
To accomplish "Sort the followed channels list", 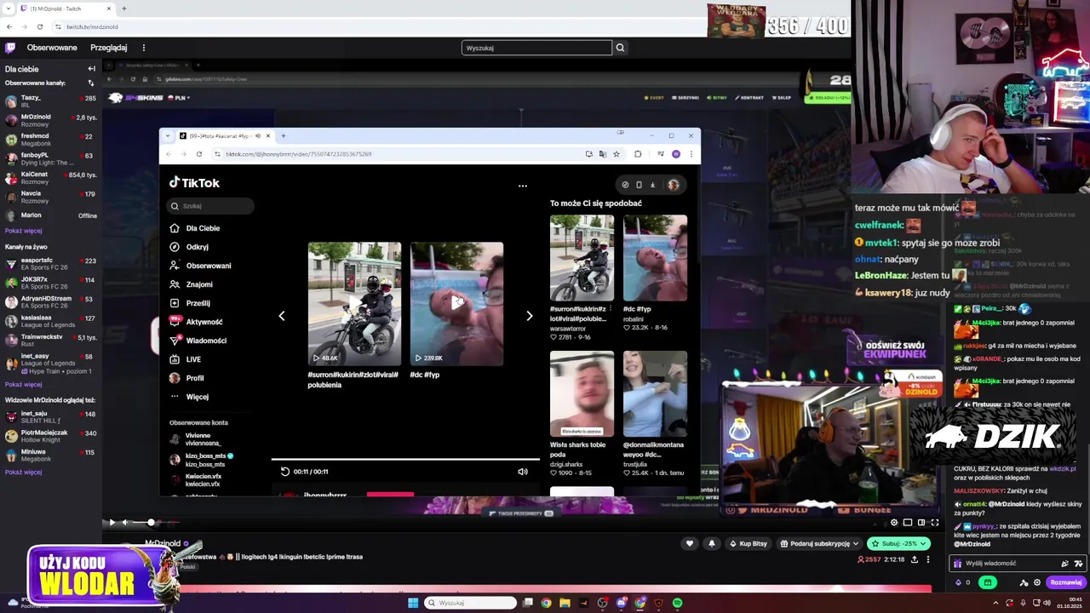I will coord(91,83).
